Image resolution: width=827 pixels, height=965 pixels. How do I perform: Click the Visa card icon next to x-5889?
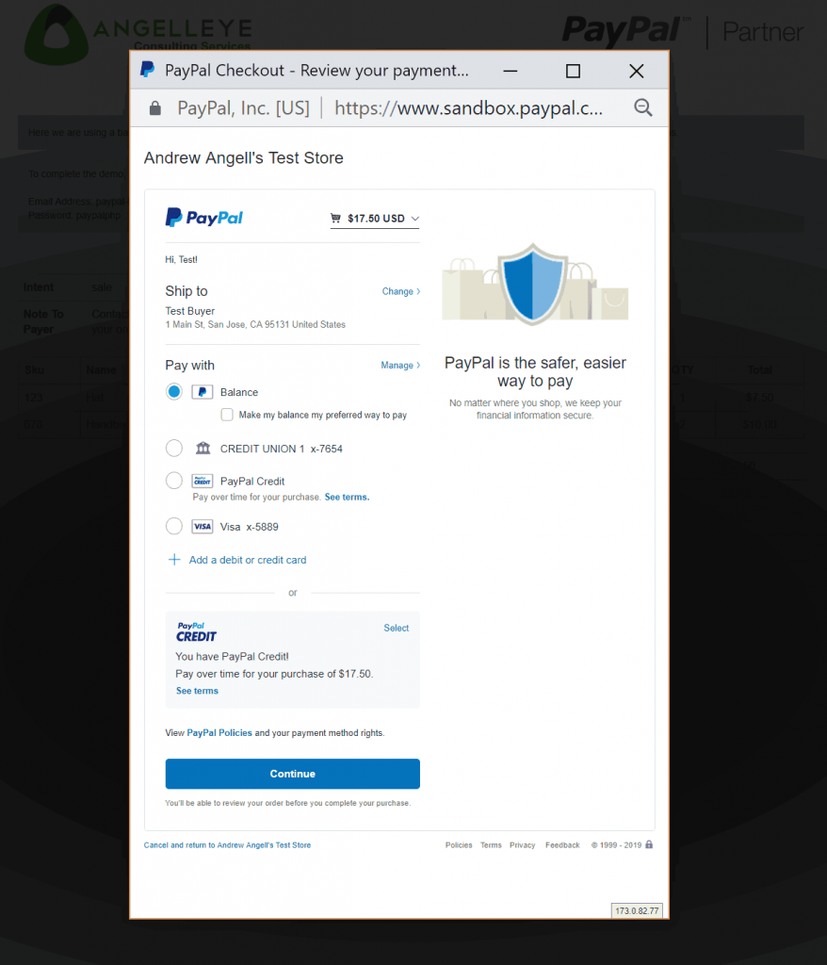click(202, 526)
